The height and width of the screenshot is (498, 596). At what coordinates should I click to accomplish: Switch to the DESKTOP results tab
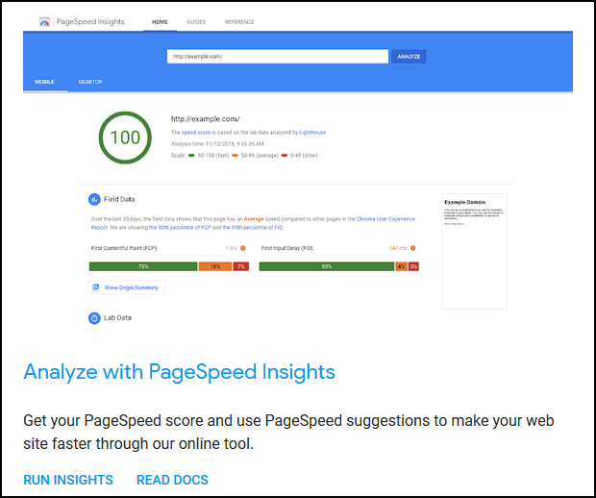(90, 82)
